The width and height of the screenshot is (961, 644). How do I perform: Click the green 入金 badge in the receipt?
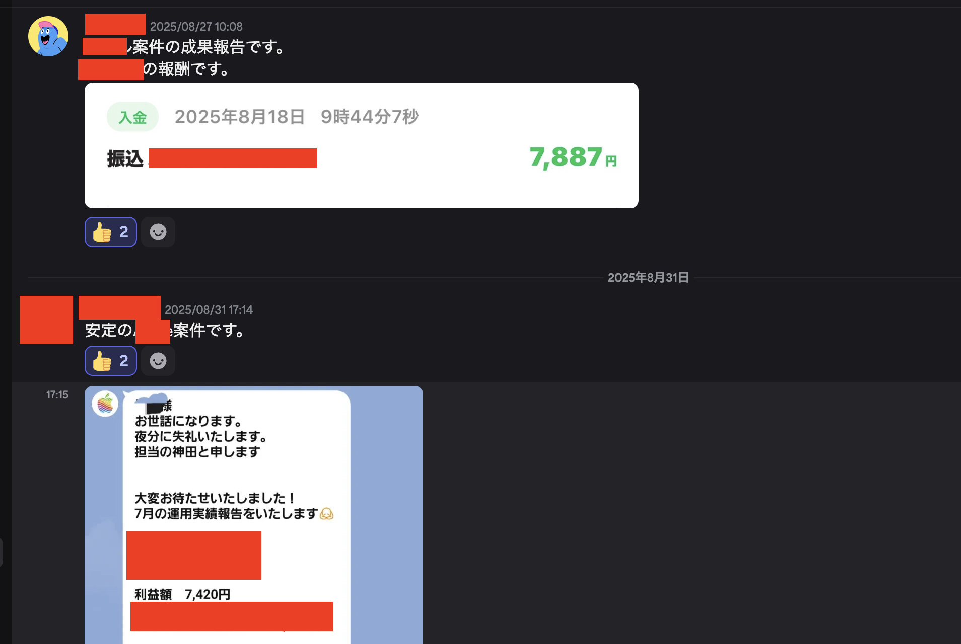(132, 117)
